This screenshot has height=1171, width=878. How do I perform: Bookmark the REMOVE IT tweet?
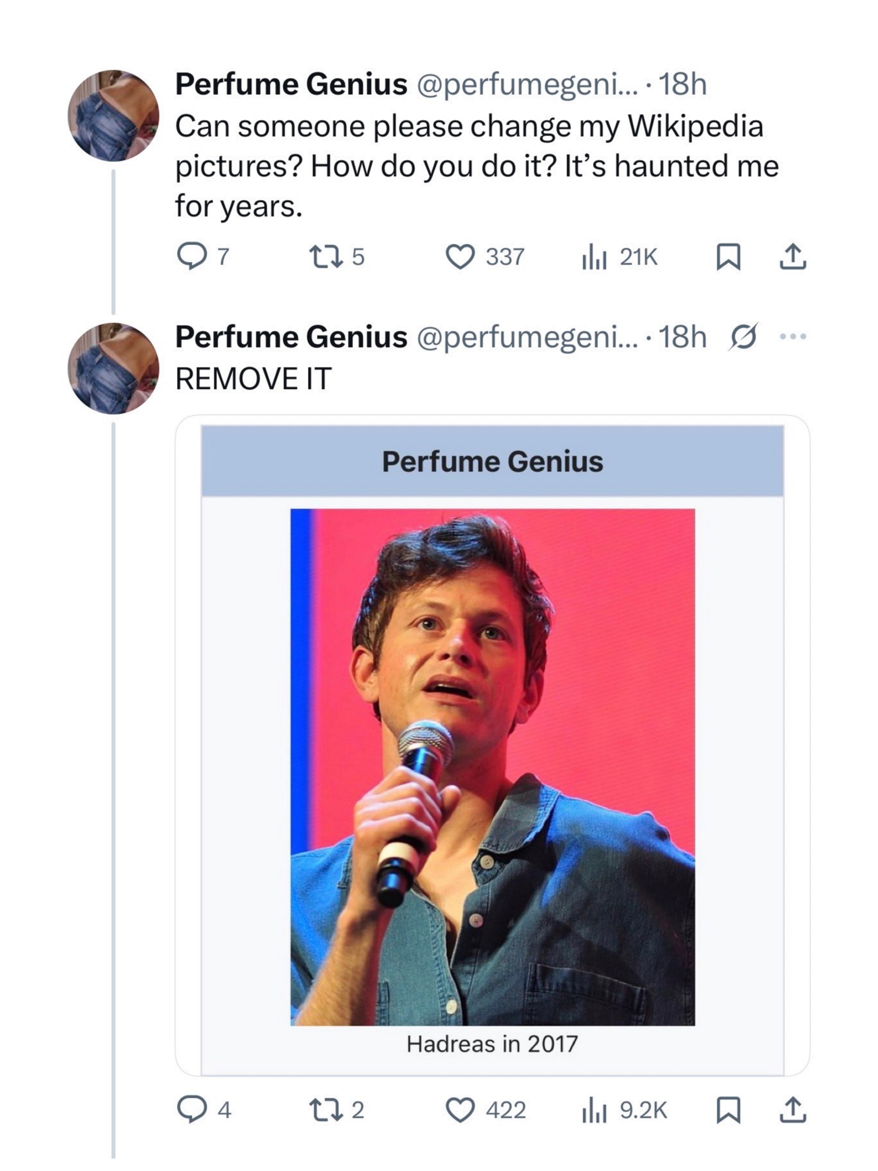728,1110
